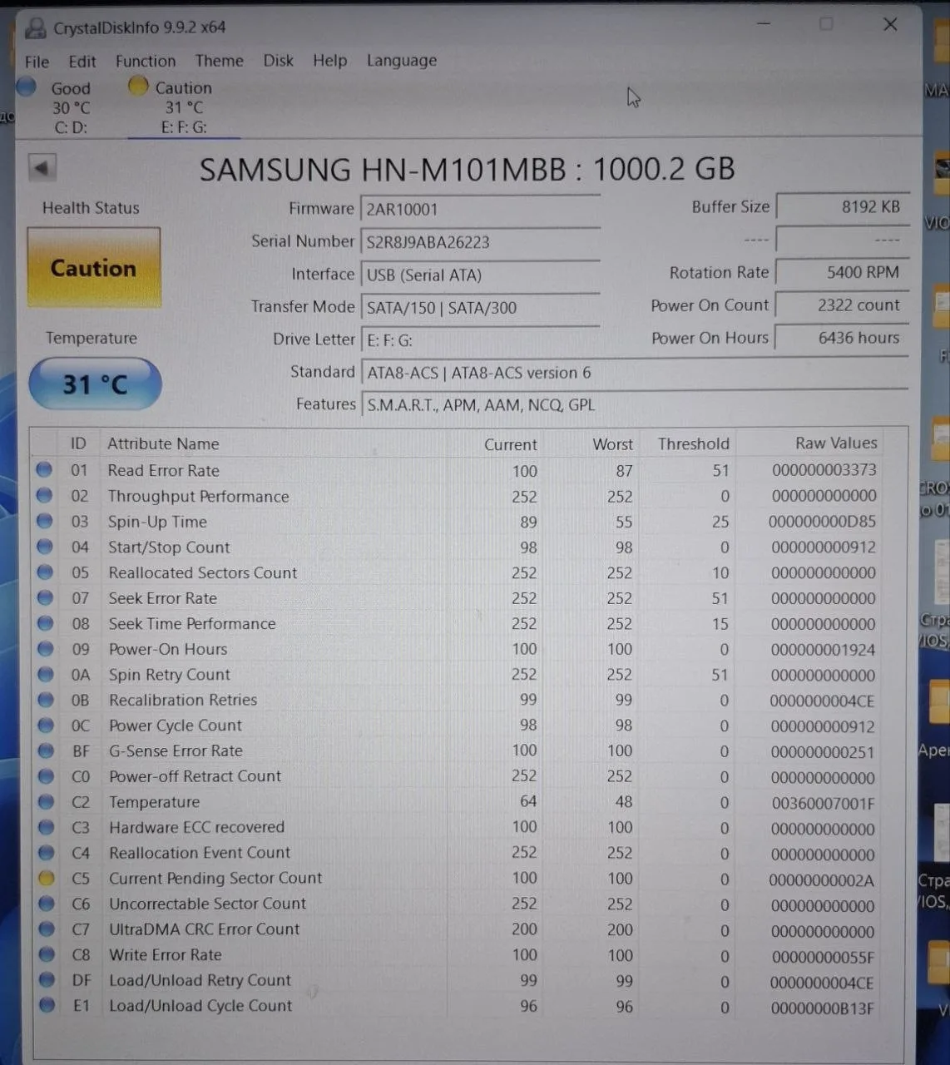Viewport: 950px width, 1065px height.
Task: Click the status dot for Throughput Performance
Action: tap(44, 496)
